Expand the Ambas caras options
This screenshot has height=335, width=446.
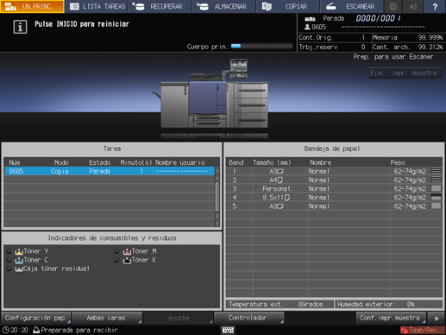[107, 318]
